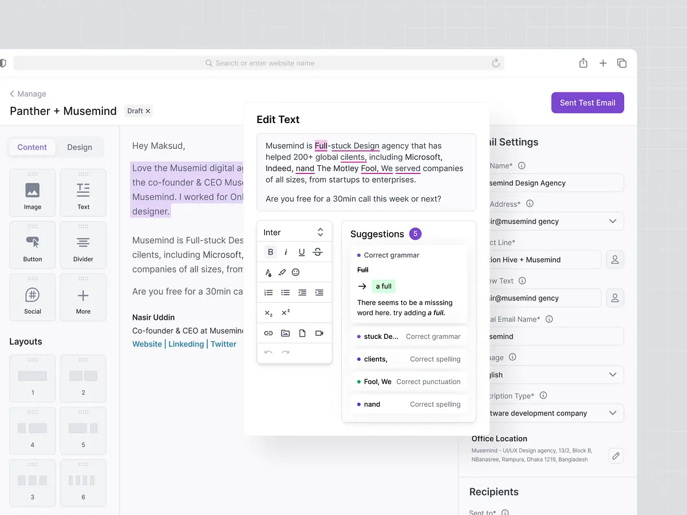Choose layout 5 thumbnail
Image resolution: width=687 pixels, height=515 pixels.
[83, 430]
